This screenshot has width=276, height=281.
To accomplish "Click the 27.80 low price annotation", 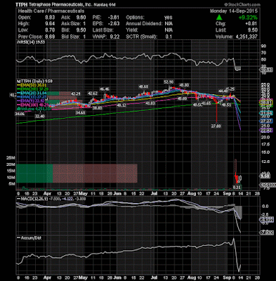I will pos(216,126).
